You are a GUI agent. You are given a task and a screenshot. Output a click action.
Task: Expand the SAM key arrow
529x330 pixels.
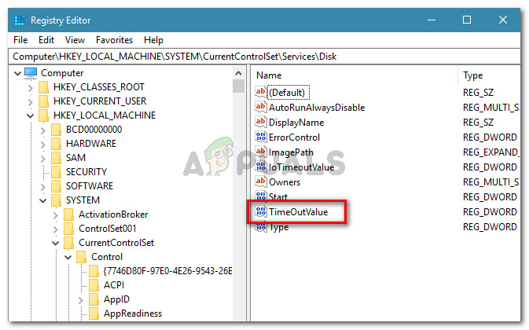[x=43, y=159]
